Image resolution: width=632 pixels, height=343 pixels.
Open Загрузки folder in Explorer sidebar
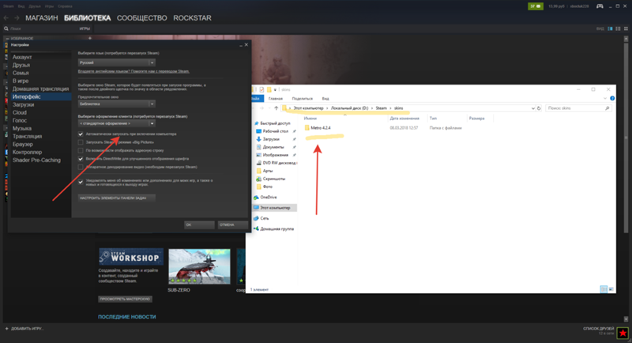point(271,139)
